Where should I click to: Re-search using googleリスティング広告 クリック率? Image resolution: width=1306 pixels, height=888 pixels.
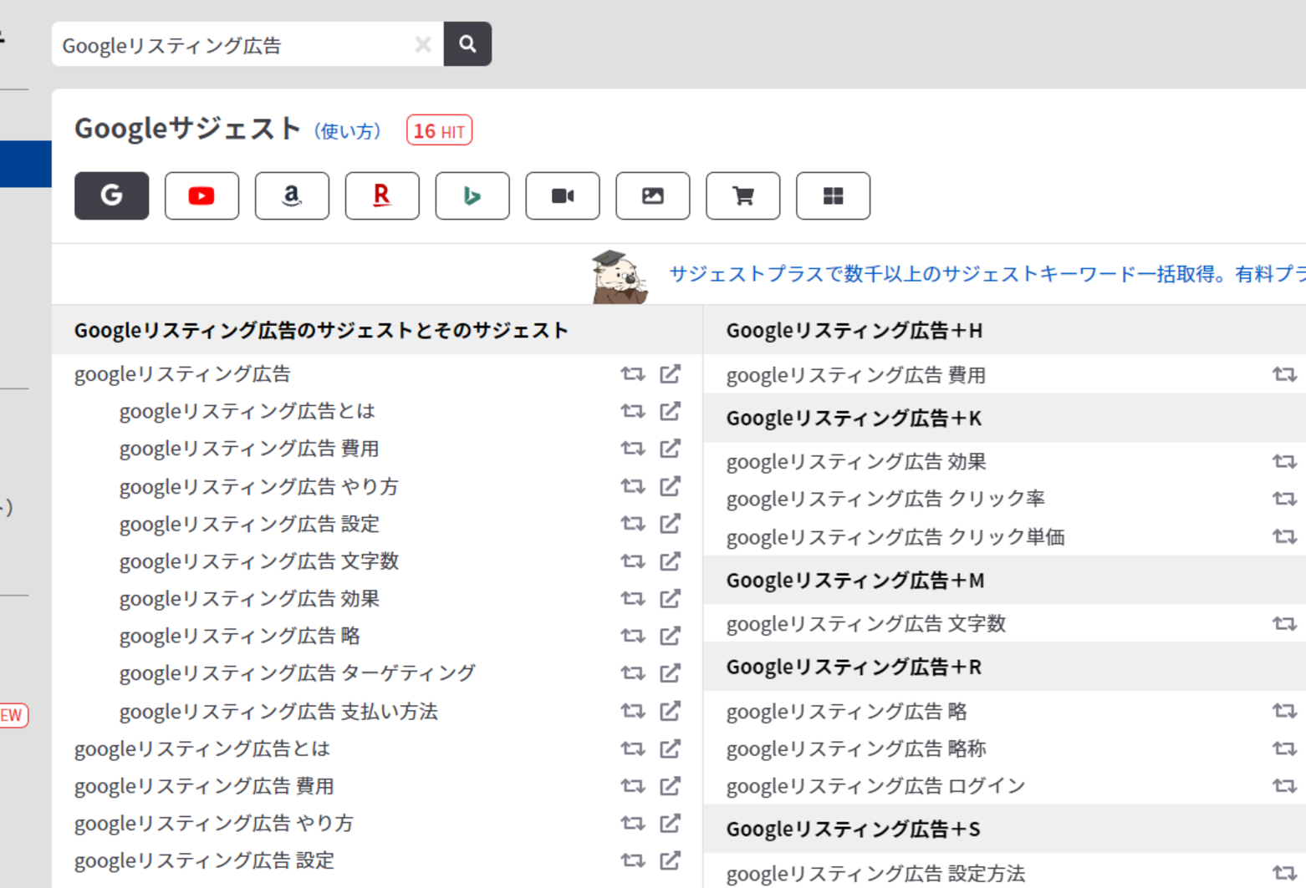(x=1284, y=499)
